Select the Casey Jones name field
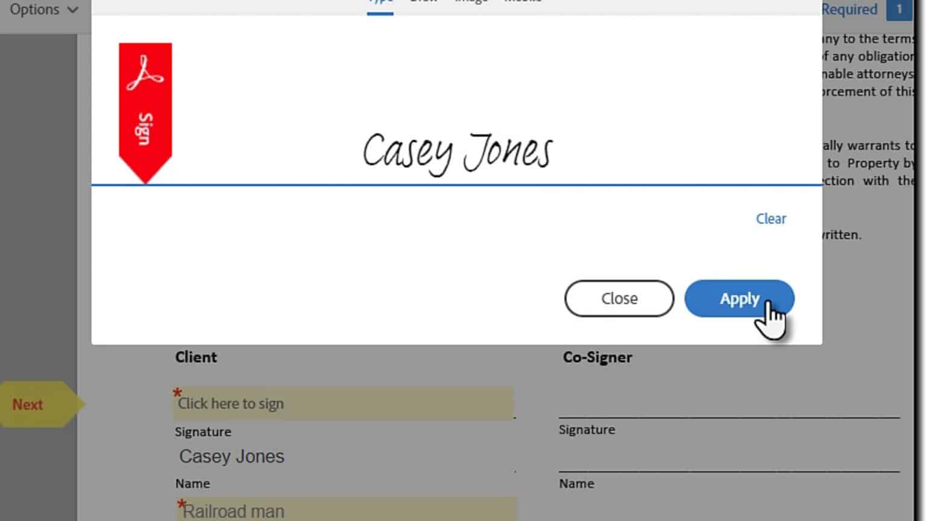The image size is (926, 521). click(344, 456)
